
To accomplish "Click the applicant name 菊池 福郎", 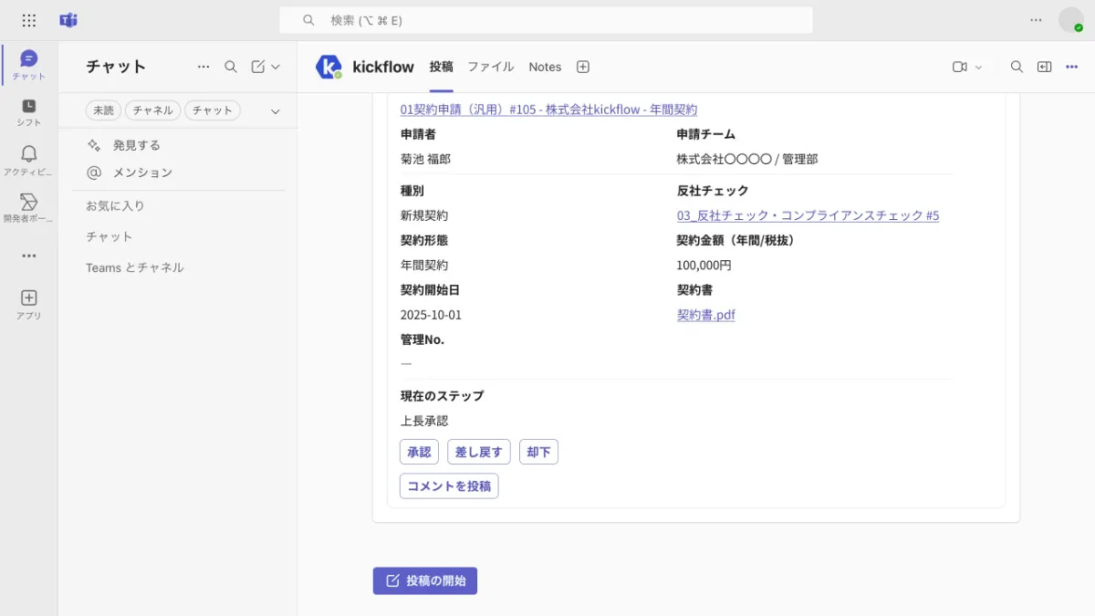I will coord(425,159).
